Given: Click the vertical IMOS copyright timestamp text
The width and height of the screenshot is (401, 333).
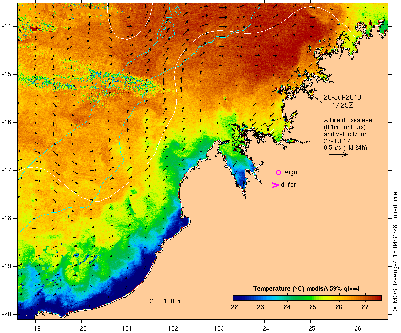Looking at the screenshot, I should click(x=395, y=252).
